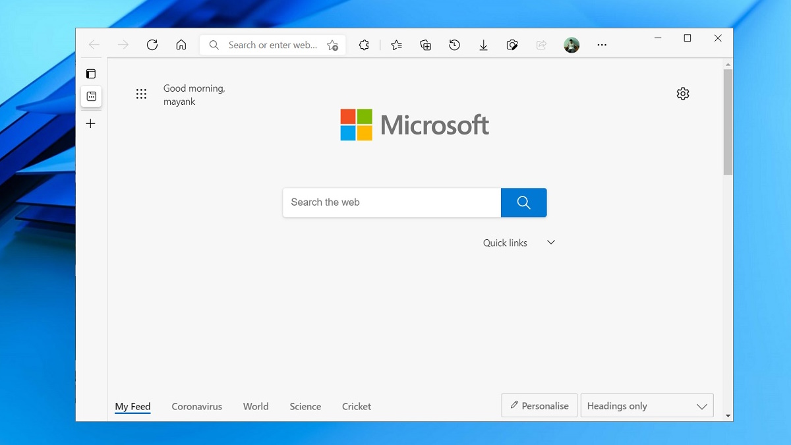Image resolution: width=791 pixels, height=445 pixels.
Task: Open the History clock icon
Action: point(455,45)
